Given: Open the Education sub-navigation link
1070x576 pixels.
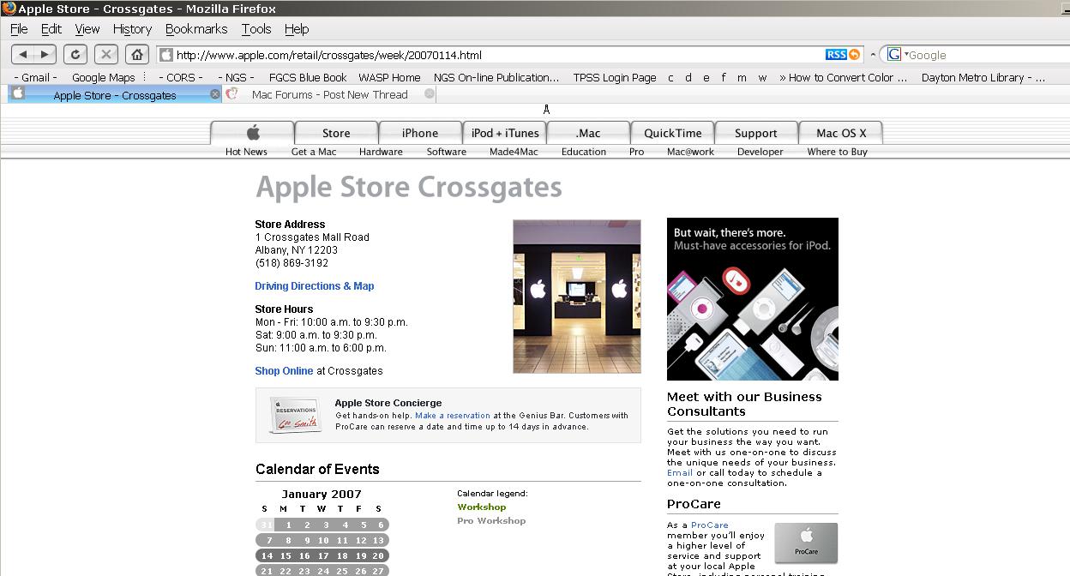Looking at the screenshot, I should (x=584, y=152).
